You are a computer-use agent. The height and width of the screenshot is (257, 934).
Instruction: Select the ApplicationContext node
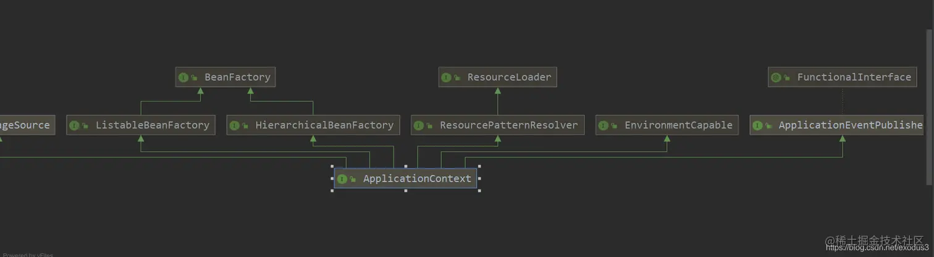click(x=405, y=179)
